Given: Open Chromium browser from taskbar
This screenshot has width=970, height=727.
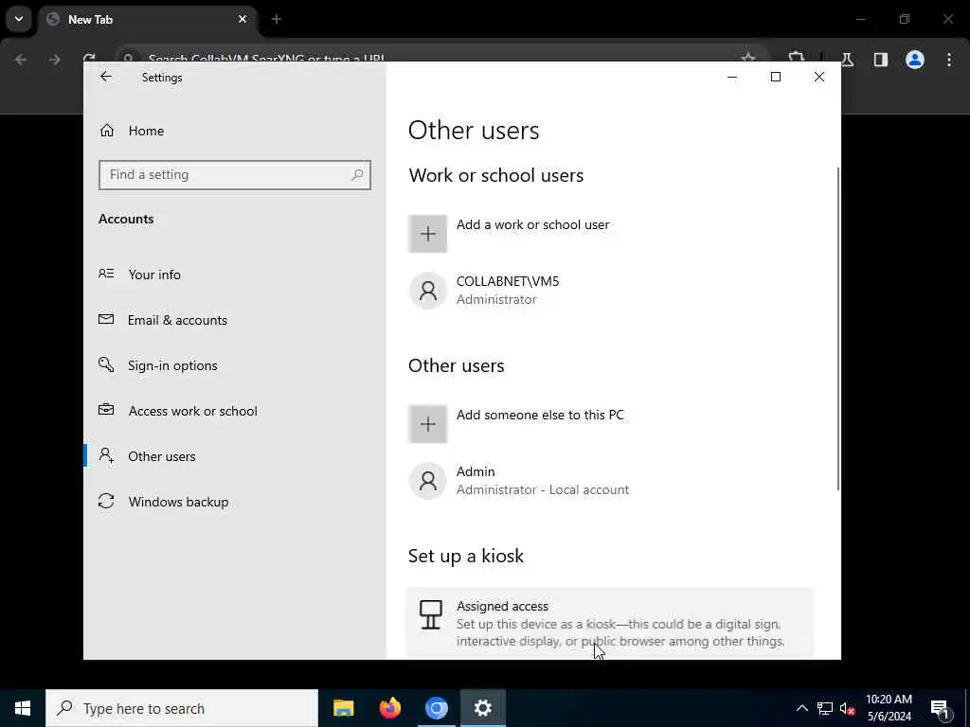Looking at the screenshot, I should coord(436,708).
